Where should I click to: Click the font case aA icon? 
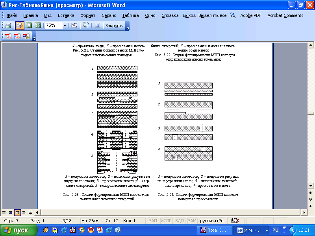pyautogui.click(x=233, y=15)
